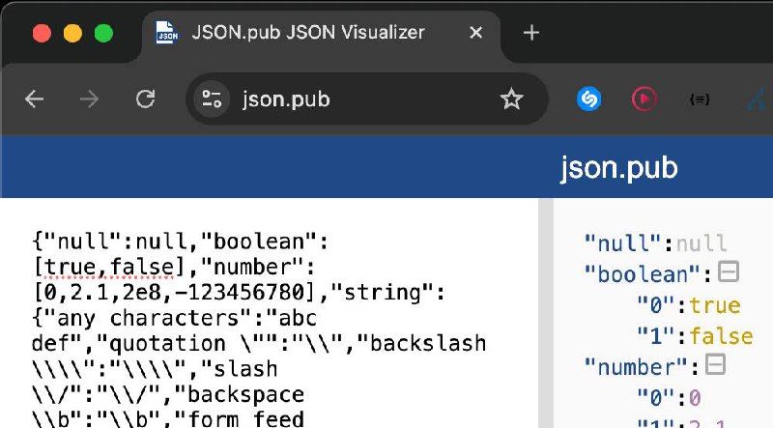Select the "null" key in tree

(x=622, y=243)
